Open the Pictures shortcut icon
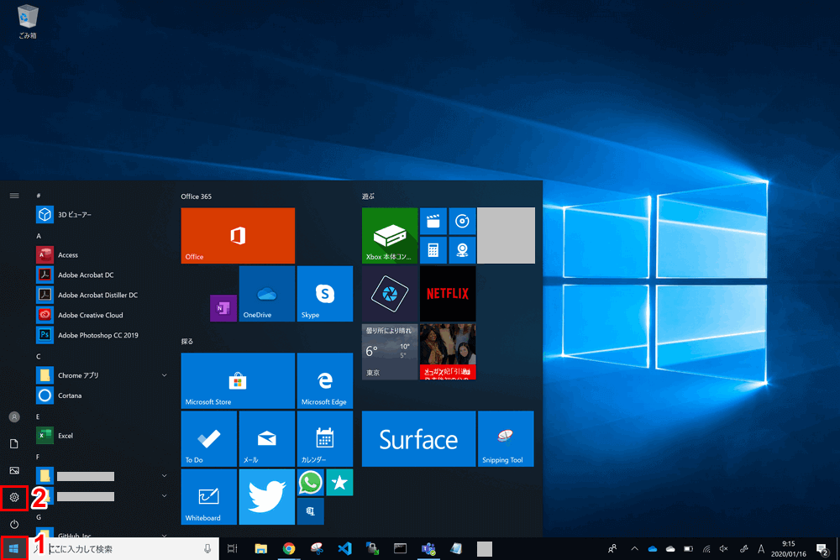This screenshot has width=840, height=560. tap(14, 471)
